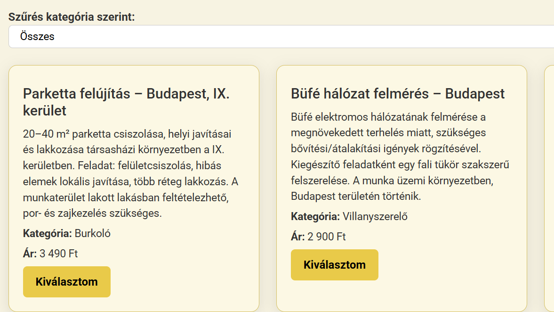Click the 'Szűrés kategória szerint' label

pyautogui.click(x=71, y=17)
